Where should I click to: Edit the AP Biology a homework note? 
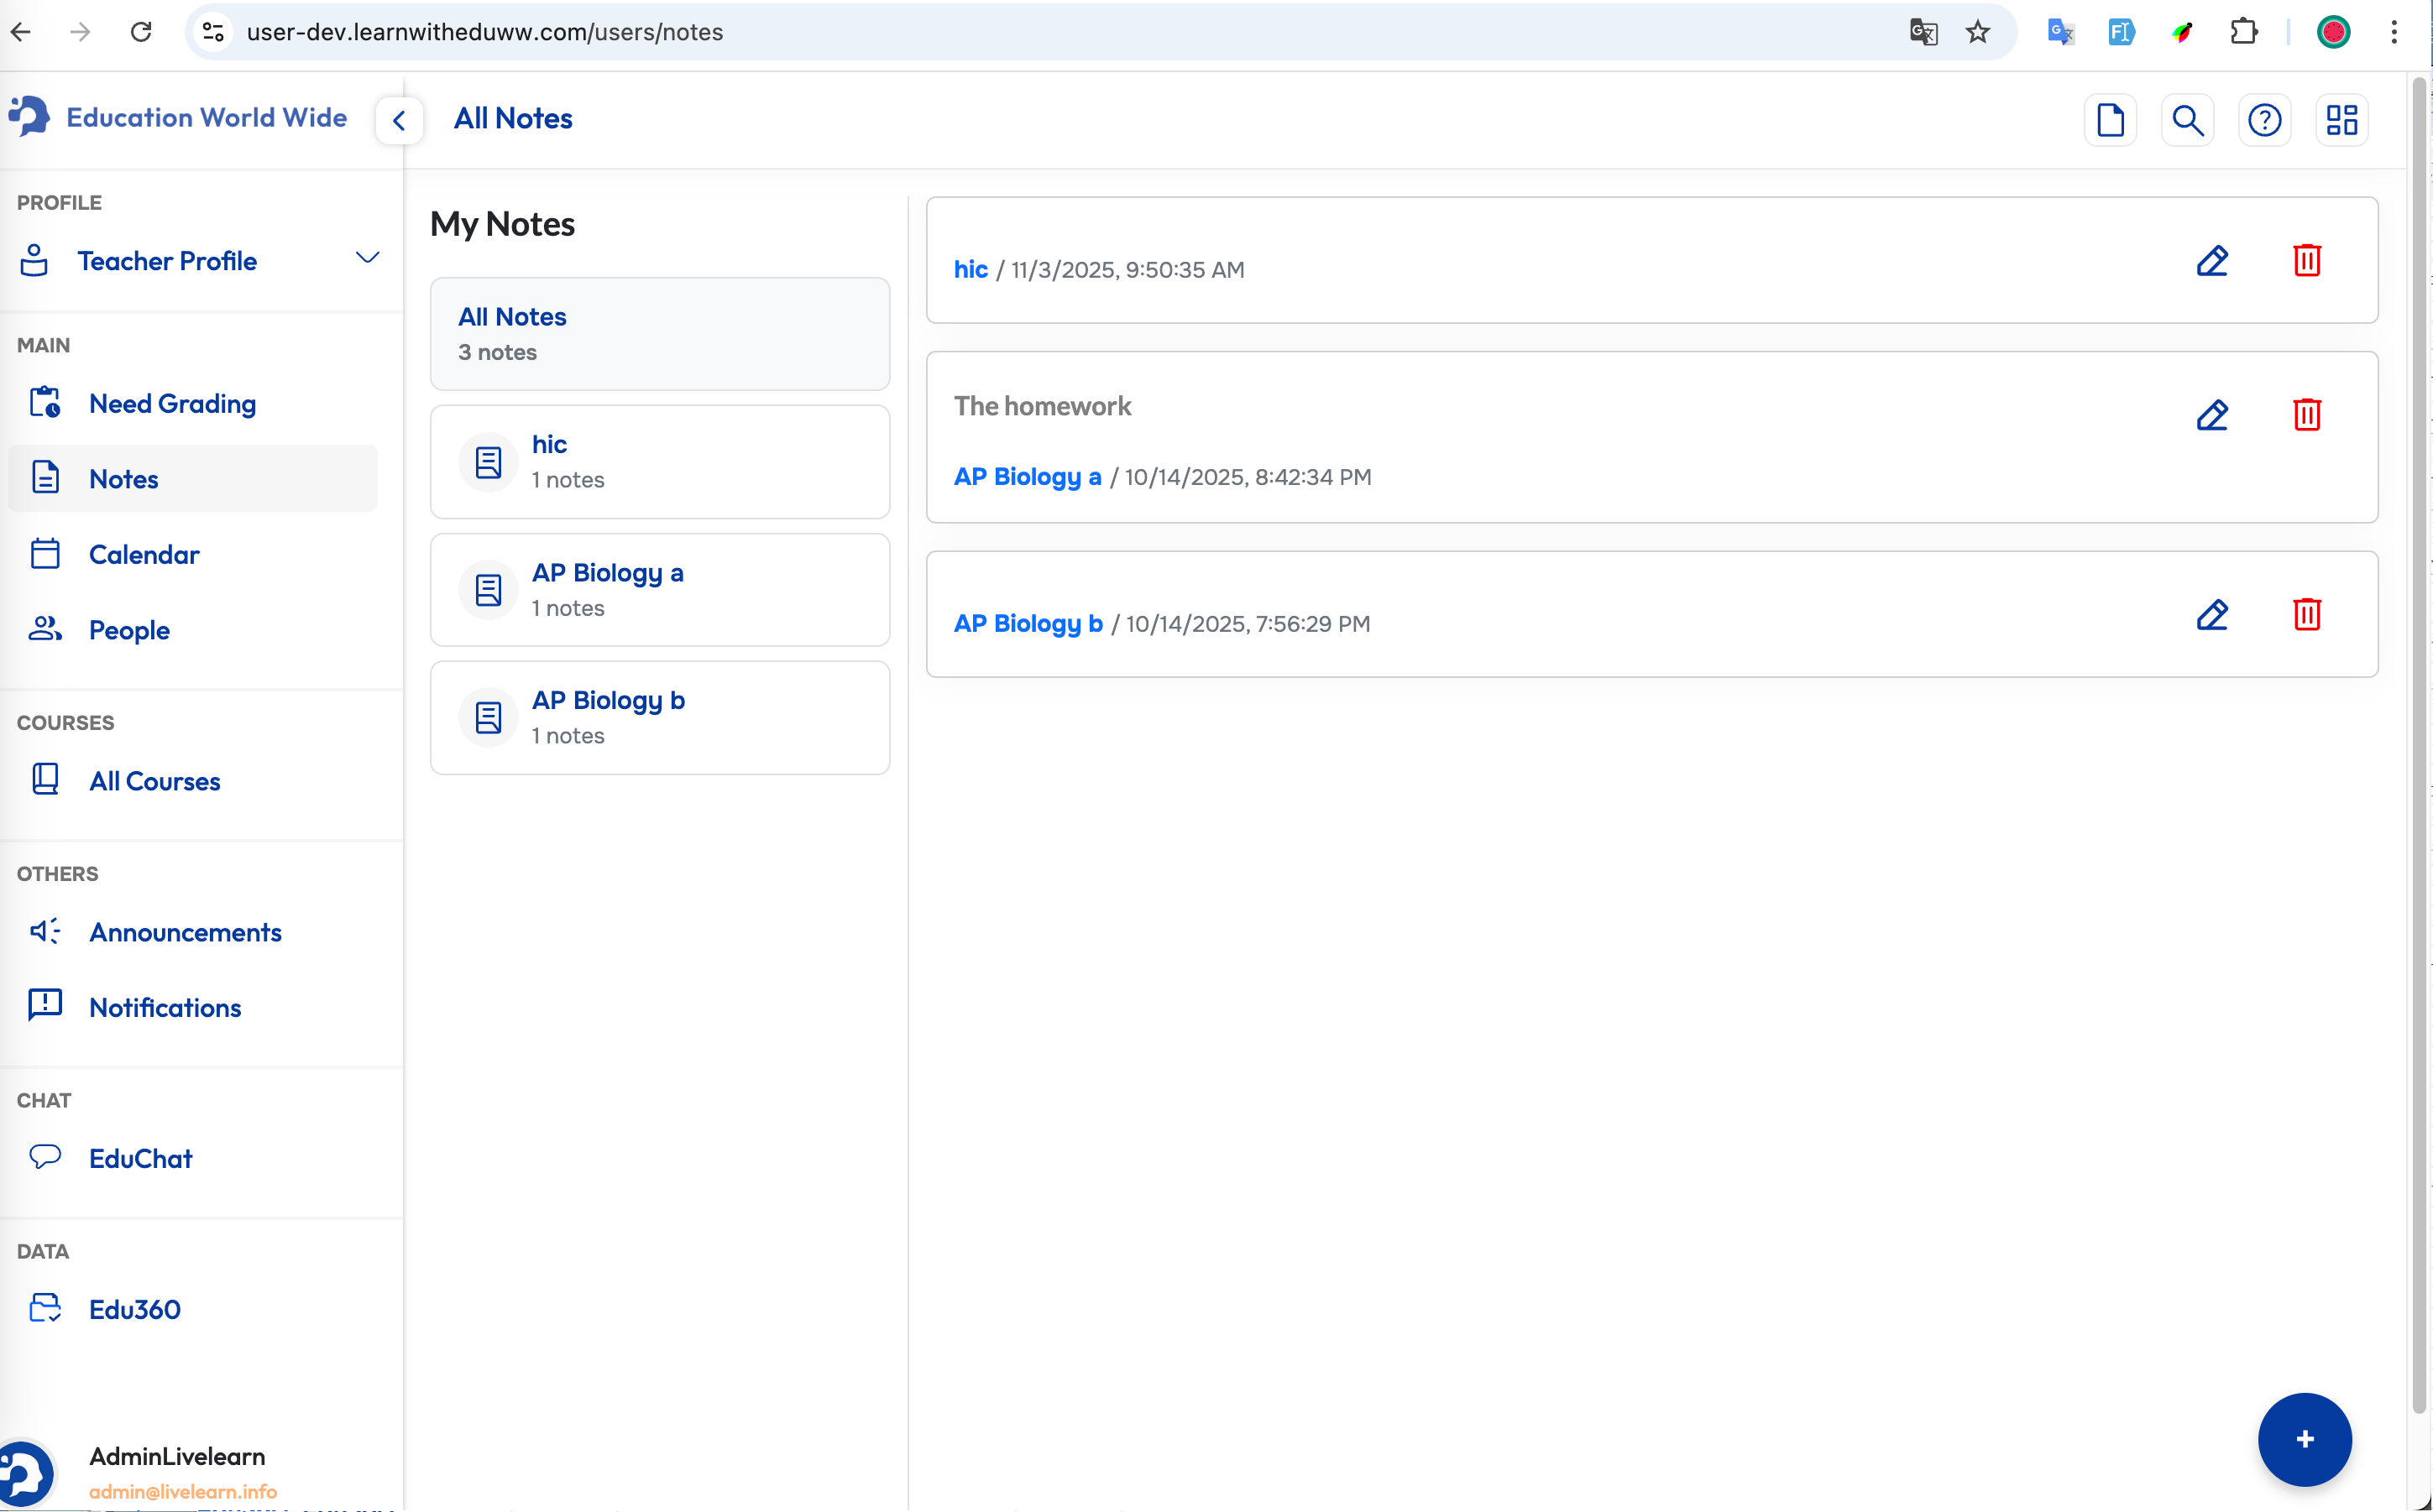click(x=2212, y=415)
